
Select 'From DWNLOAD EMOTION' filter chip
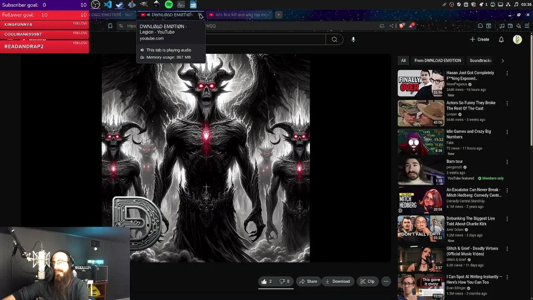(x=438, y=61)
